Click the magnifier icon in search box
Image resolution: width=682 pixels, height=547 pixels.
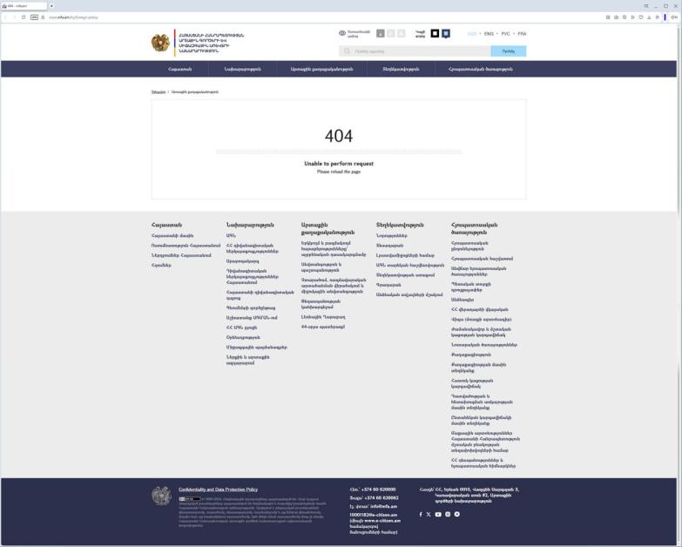tap(347, 51)
